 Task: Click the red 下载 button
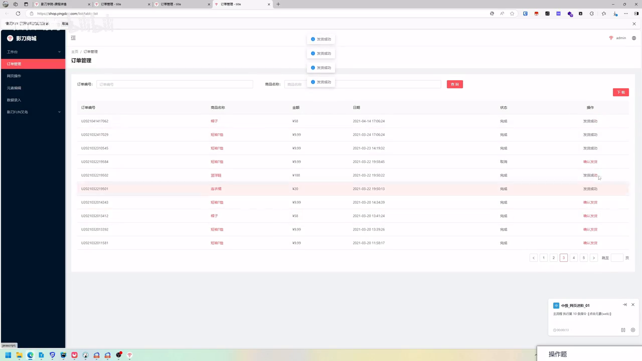620,92
